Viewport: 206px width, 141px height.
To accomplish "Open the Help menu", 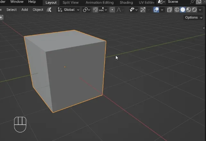I will coord(32,2).
